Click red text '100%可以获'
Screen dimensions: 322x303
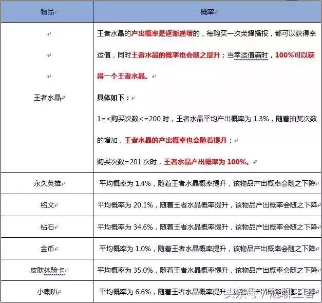point(295,55)
